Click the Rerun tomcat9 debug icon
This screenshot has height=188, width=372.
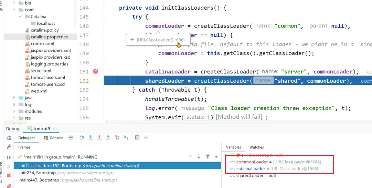[x=9, y=138]
